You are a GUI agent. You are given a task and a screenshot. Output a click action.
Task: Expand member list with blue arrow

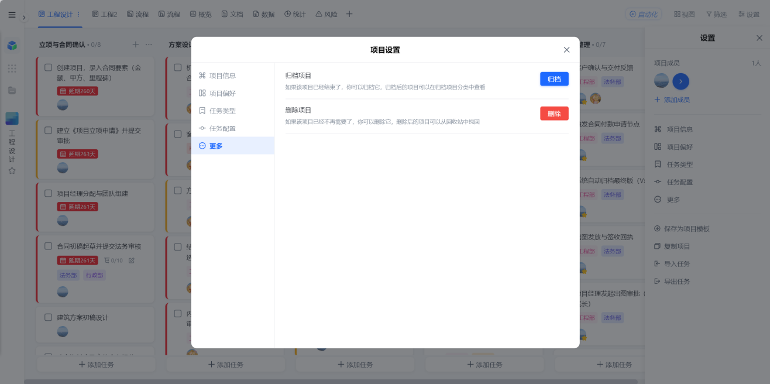(x=680, y=81)
